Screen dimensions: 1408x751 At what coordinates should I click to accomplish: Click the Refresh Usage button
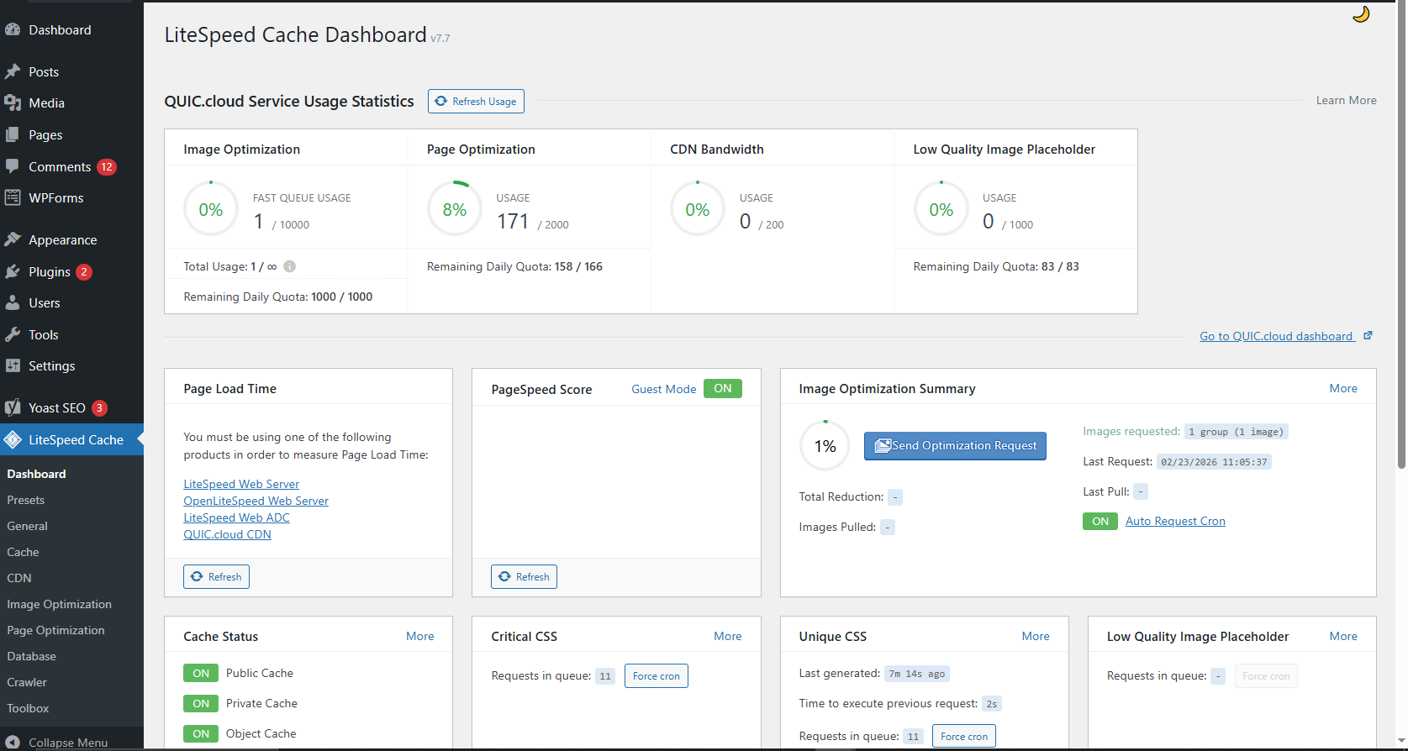[x=476, y=101]
